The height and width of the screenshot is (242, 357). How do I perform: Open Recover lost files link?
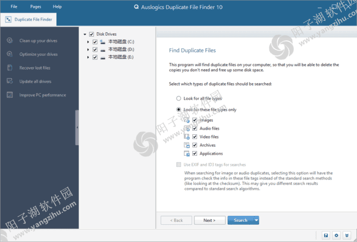point(35,68)
